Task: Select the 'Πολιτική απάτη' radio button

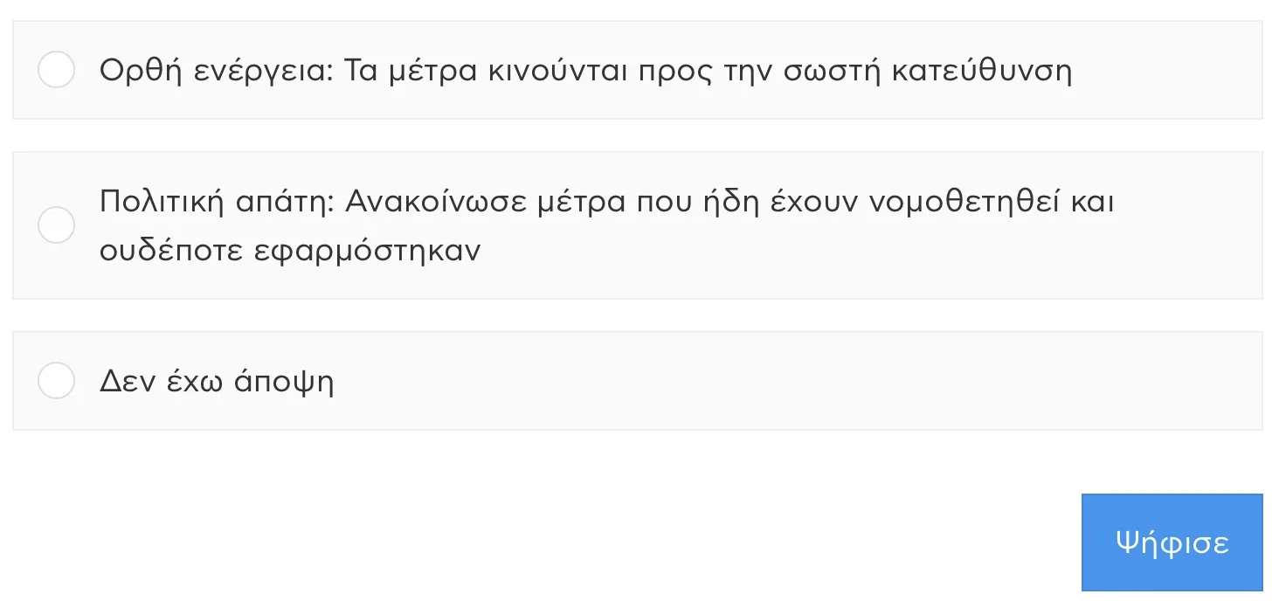Action: [x=56, y=225]
